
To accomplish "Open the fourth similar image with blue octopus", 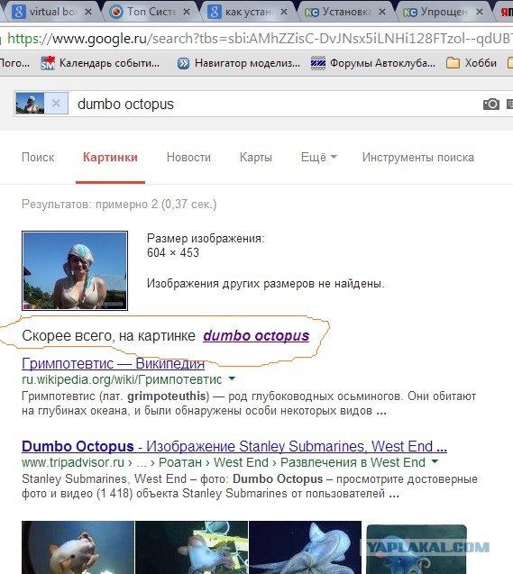I will coord(417,549).
